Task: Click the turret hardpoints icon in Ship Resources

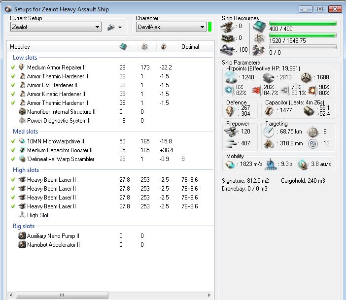Action: click(x=227, y=27)
